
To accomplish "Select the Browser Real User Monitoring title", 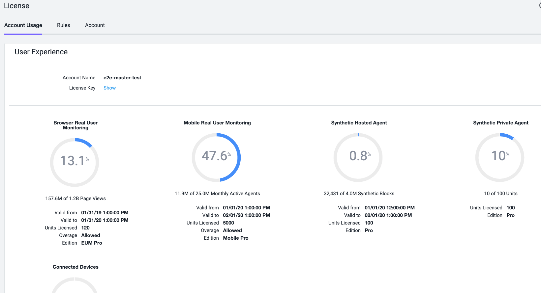I will [x=75, y=125].
